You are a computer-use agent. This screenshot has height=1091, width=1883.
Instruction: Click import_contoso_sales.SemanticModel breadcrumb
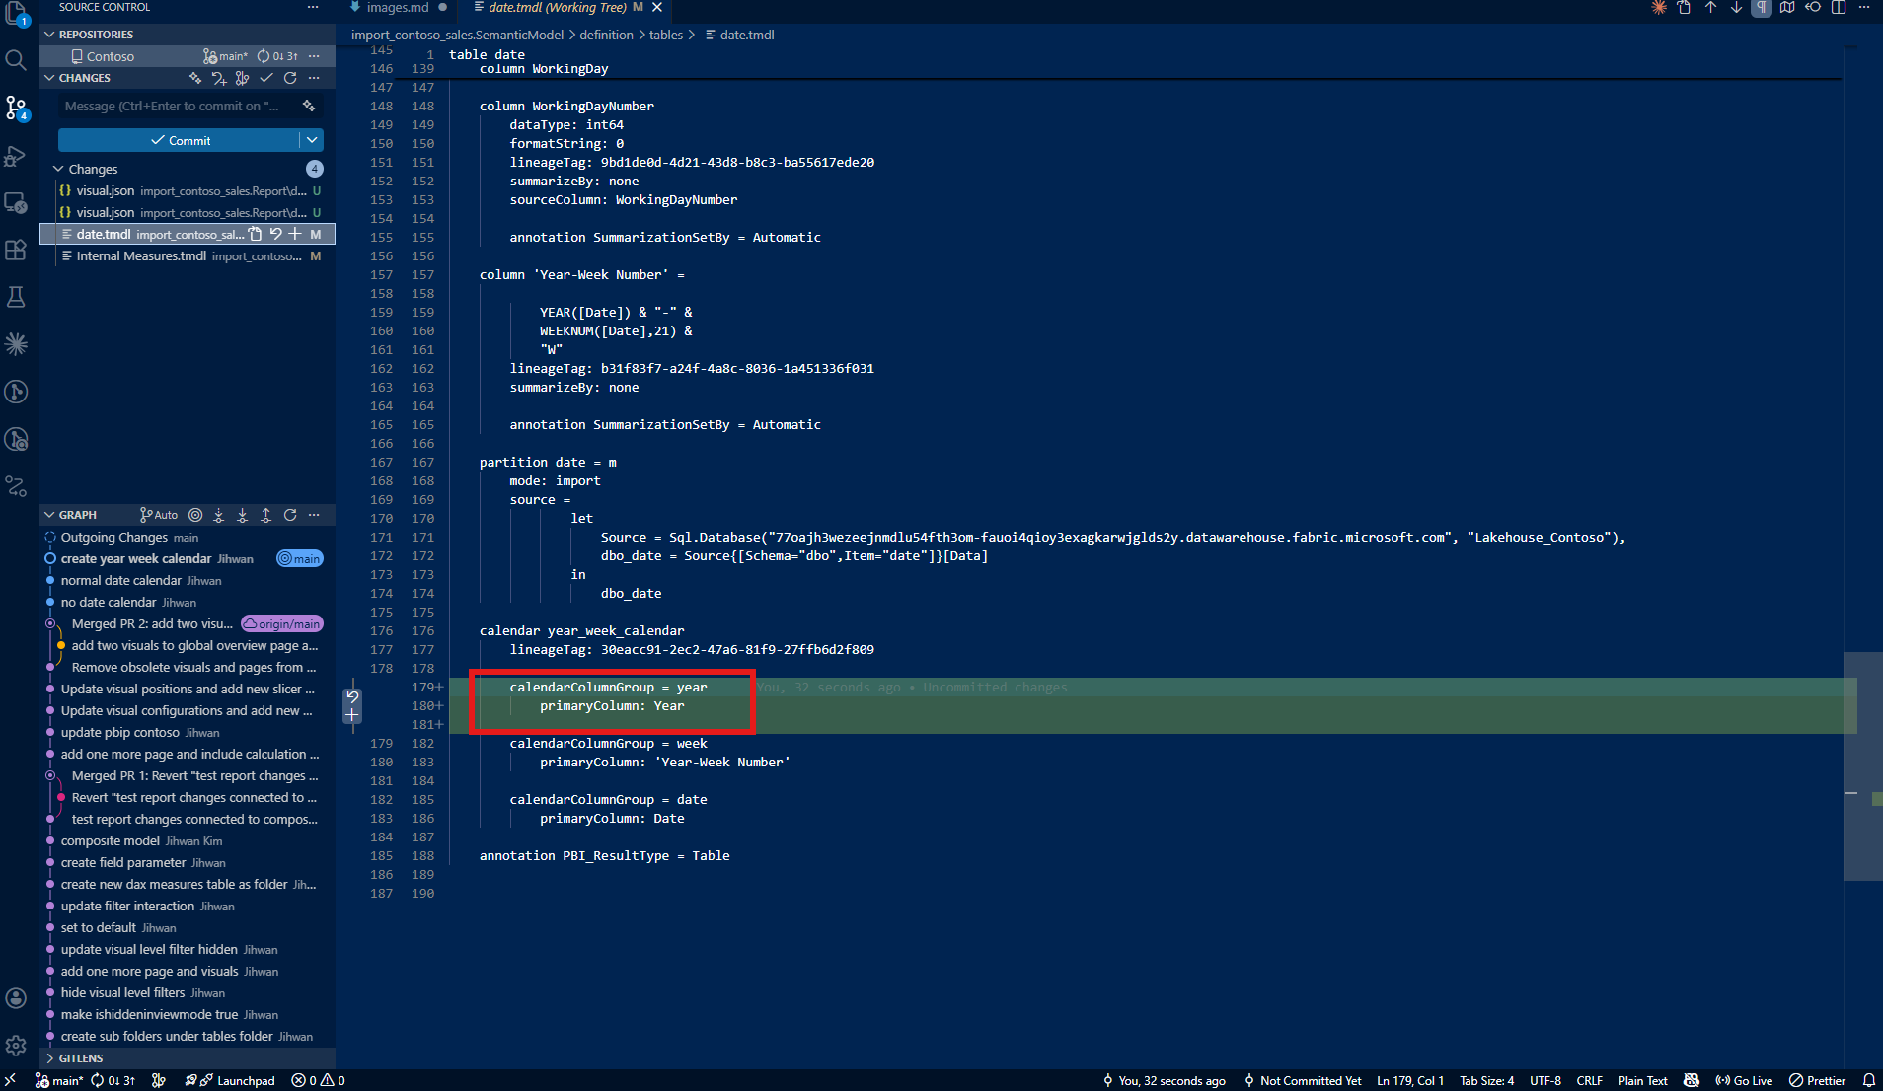pyautogui.click(x=457, y=35)
